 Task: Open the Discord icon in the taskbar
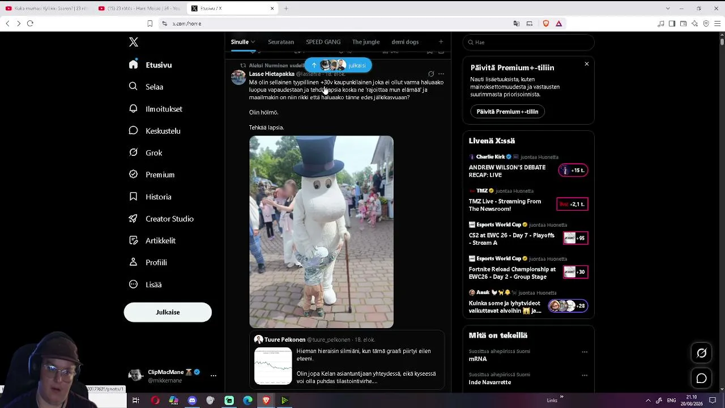[192, 401]
